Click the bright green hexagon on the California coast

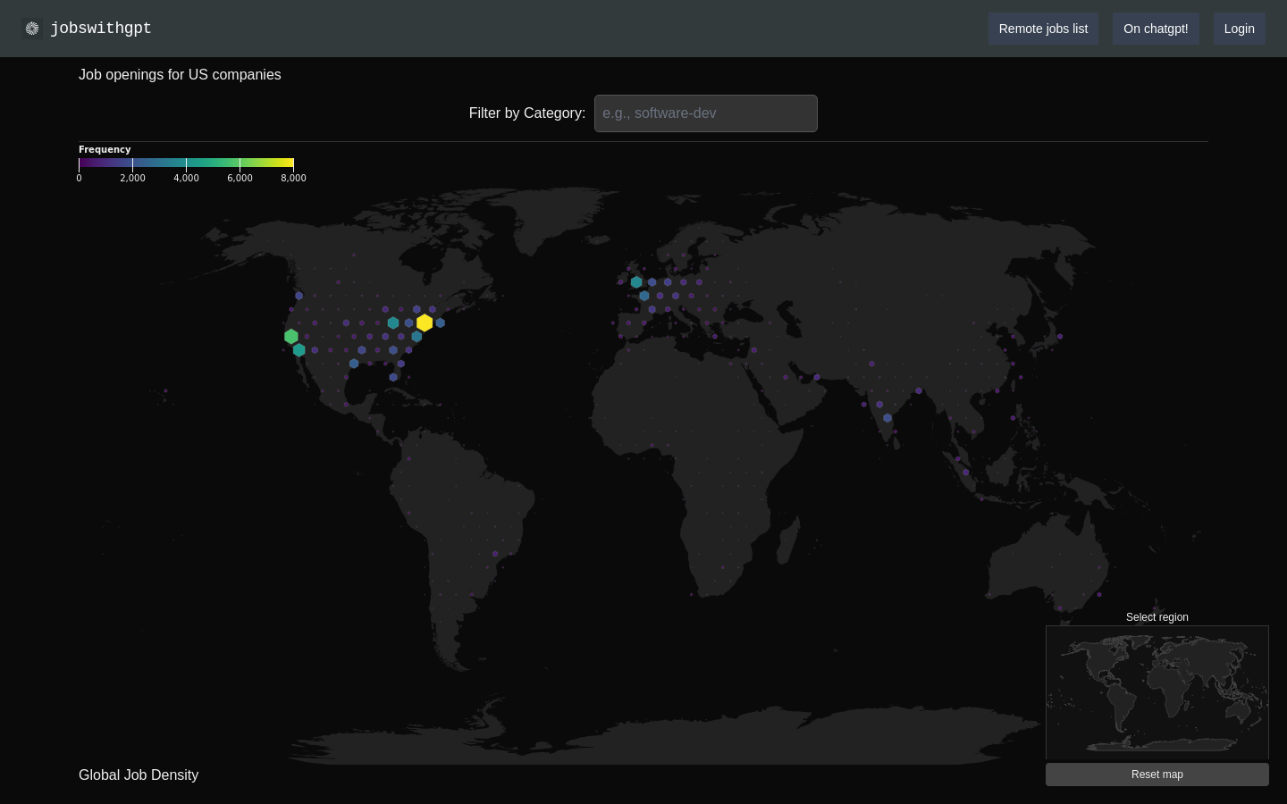pyautogui.click(x=291, y=337)
